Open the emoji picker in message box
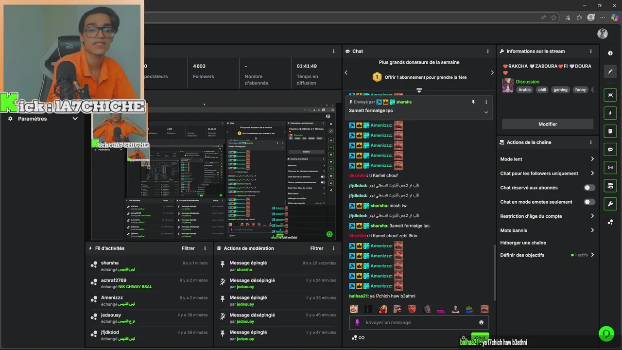 pyautogui.click(x=482, y=322)
